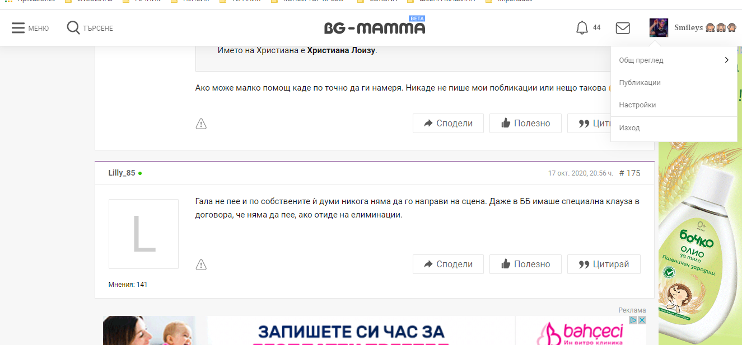Open the messages envelope icon

click(623, 28)
